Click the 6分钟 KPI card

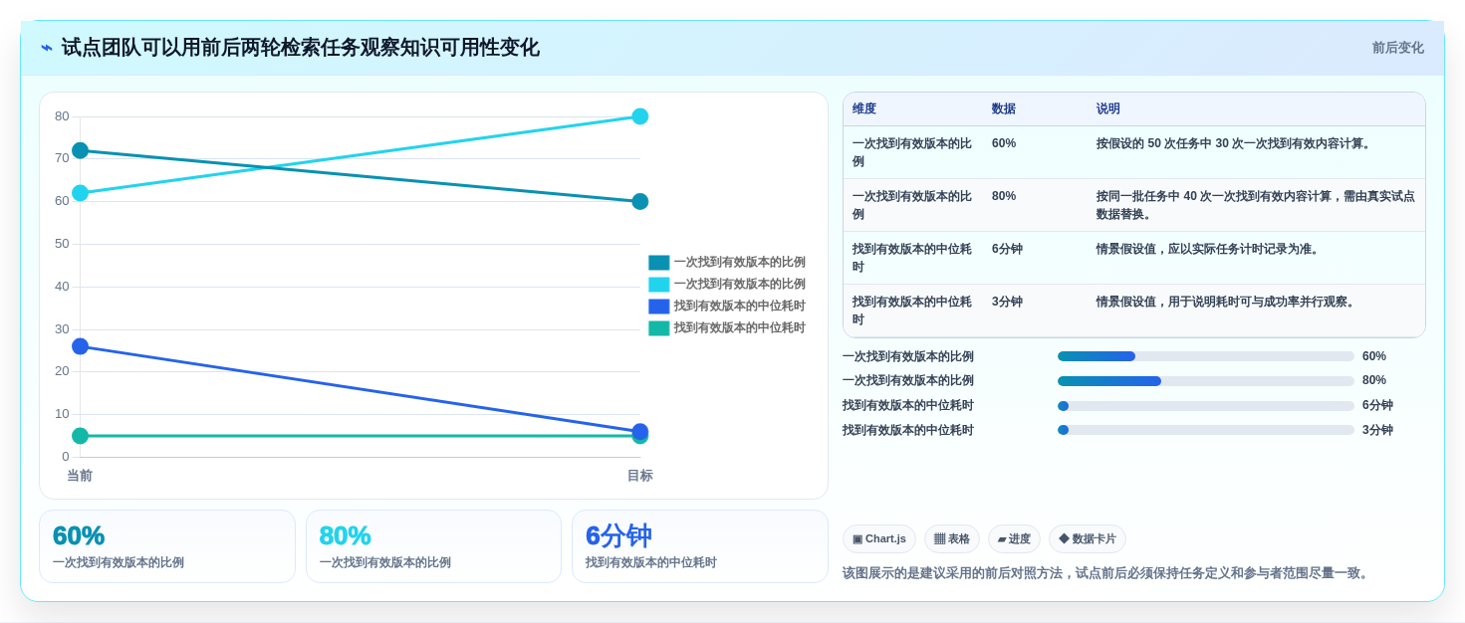700,546
